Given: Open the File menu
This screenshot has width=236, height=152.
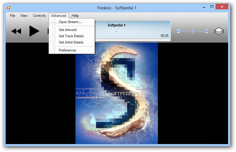Looking at the screenshot, I should point(12,16).
